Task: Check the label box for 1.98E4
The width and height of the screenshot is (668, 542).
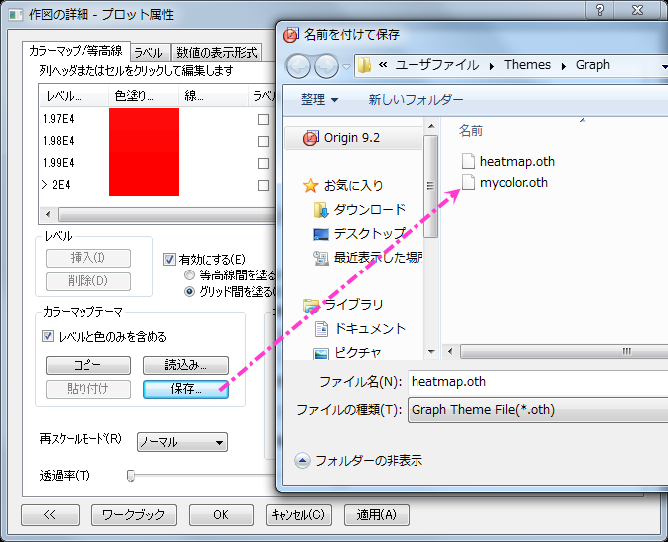Action: tap(263, 141)
